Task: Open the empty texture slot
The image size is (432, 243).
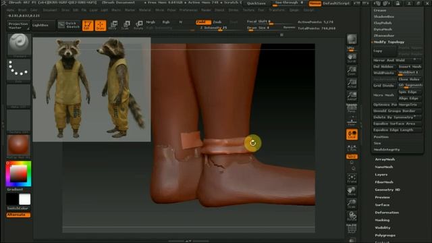Action: point(18,122)
